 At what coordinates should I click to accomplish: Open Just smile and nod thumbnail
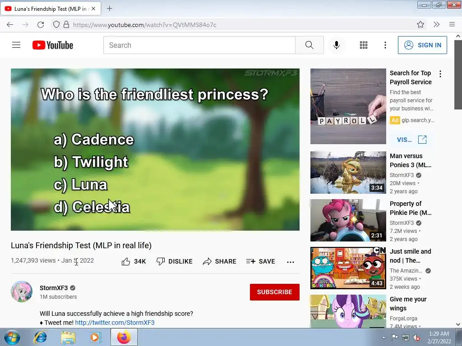[348, 268]
